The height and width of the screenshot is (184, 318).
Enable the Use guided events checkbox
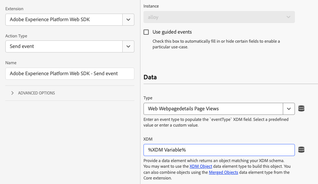(x=146, y=32)
